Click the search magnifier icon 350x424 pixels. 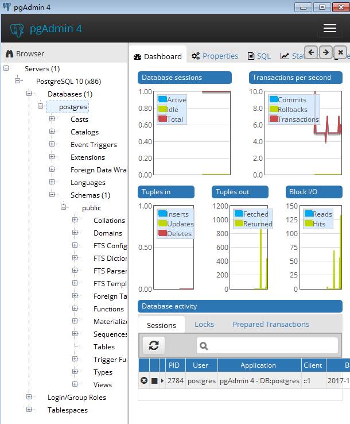(204, 346)
